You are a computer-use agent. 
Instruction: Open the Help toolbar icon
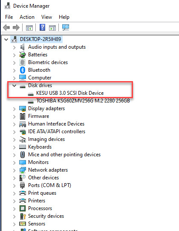(42, 27)
